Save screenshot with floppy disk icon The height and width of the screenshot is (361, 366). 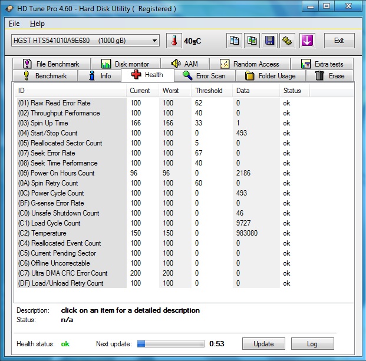[x=269, y=41]
